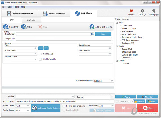Select 'Sample rate: 44100' row

pos(130,55)
